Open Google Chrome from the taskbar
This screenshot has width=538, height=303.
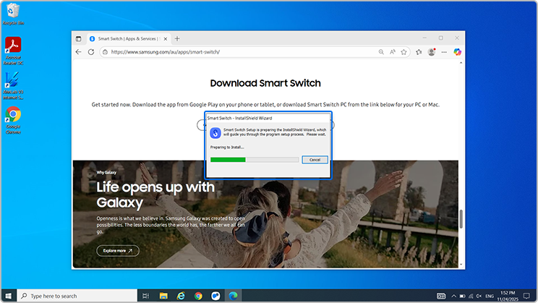[197, 296]
